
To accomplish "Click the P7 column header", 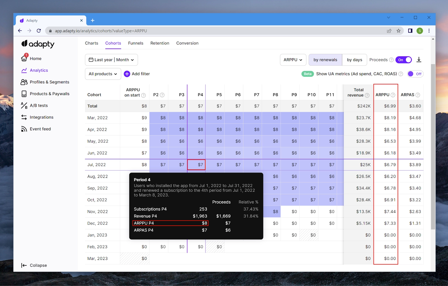I will tap(256, 95).
